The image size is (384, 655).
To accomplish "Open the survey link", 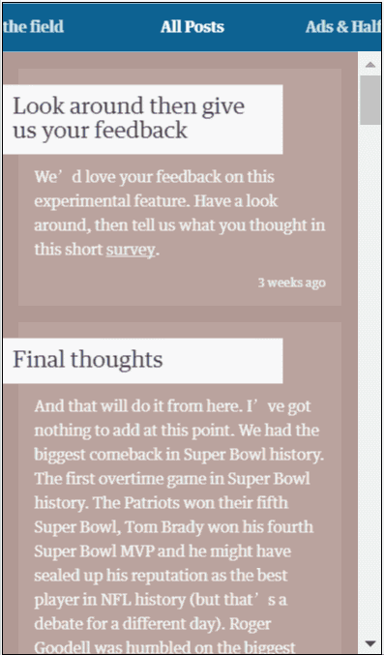I will point(130,250).
